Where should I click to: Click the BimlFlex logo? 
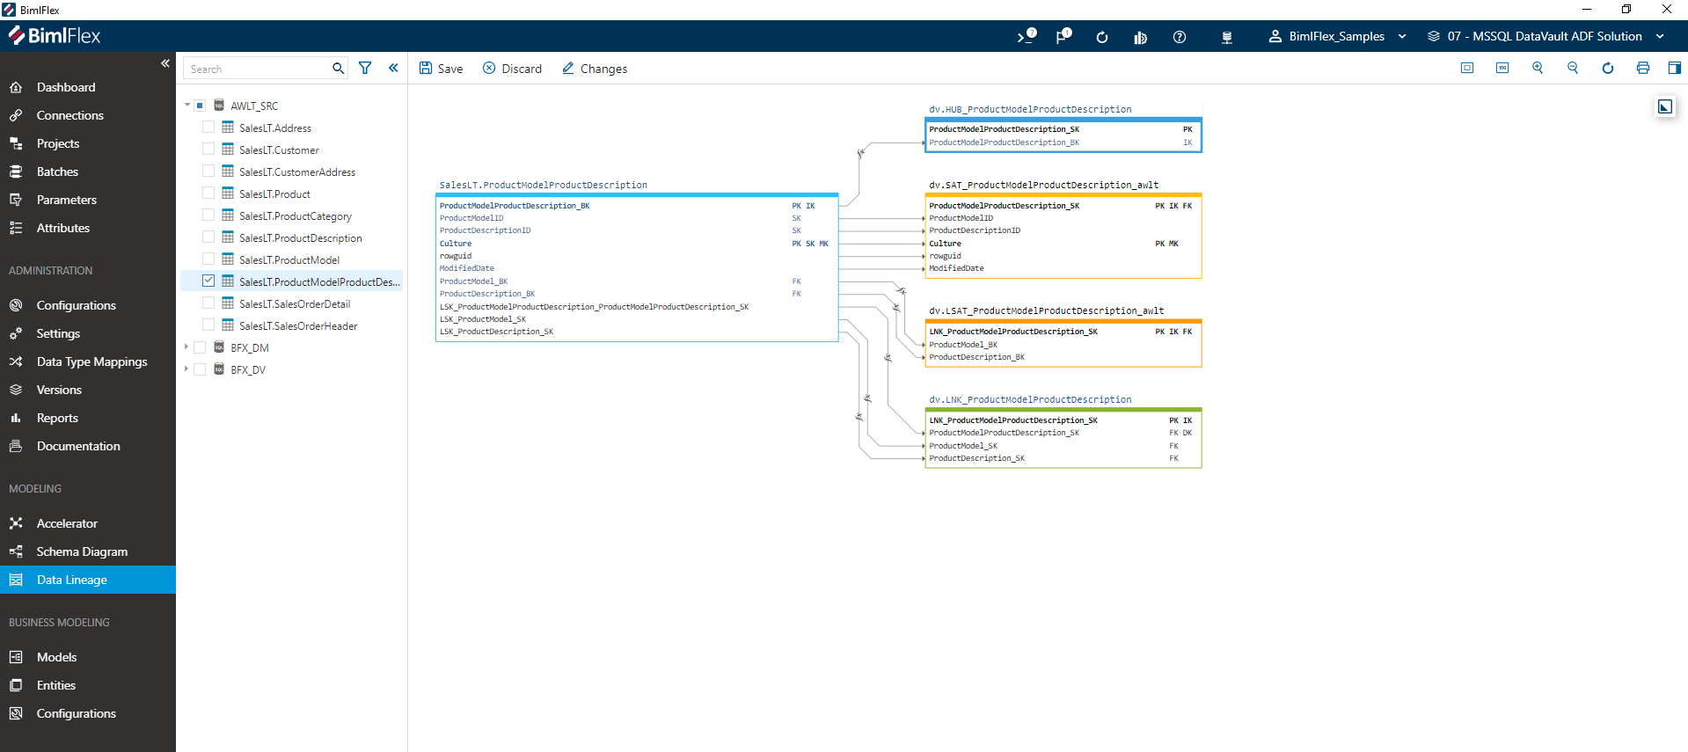pos(55,36)
